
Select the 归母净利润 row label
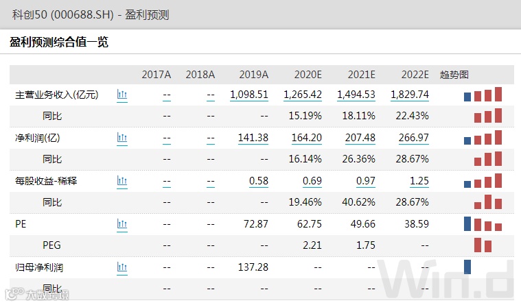click(39, 267)
